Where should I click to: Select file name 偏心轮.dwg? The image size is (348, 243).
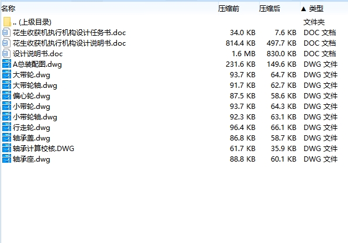click(32, 96)
